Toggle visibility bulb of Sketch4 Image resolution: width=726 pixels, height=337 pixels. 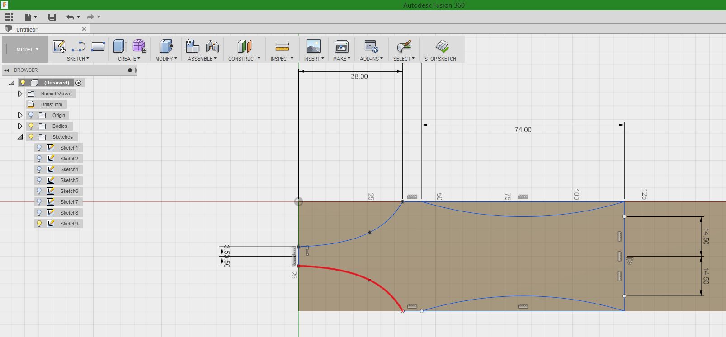(x=39, y=169)
